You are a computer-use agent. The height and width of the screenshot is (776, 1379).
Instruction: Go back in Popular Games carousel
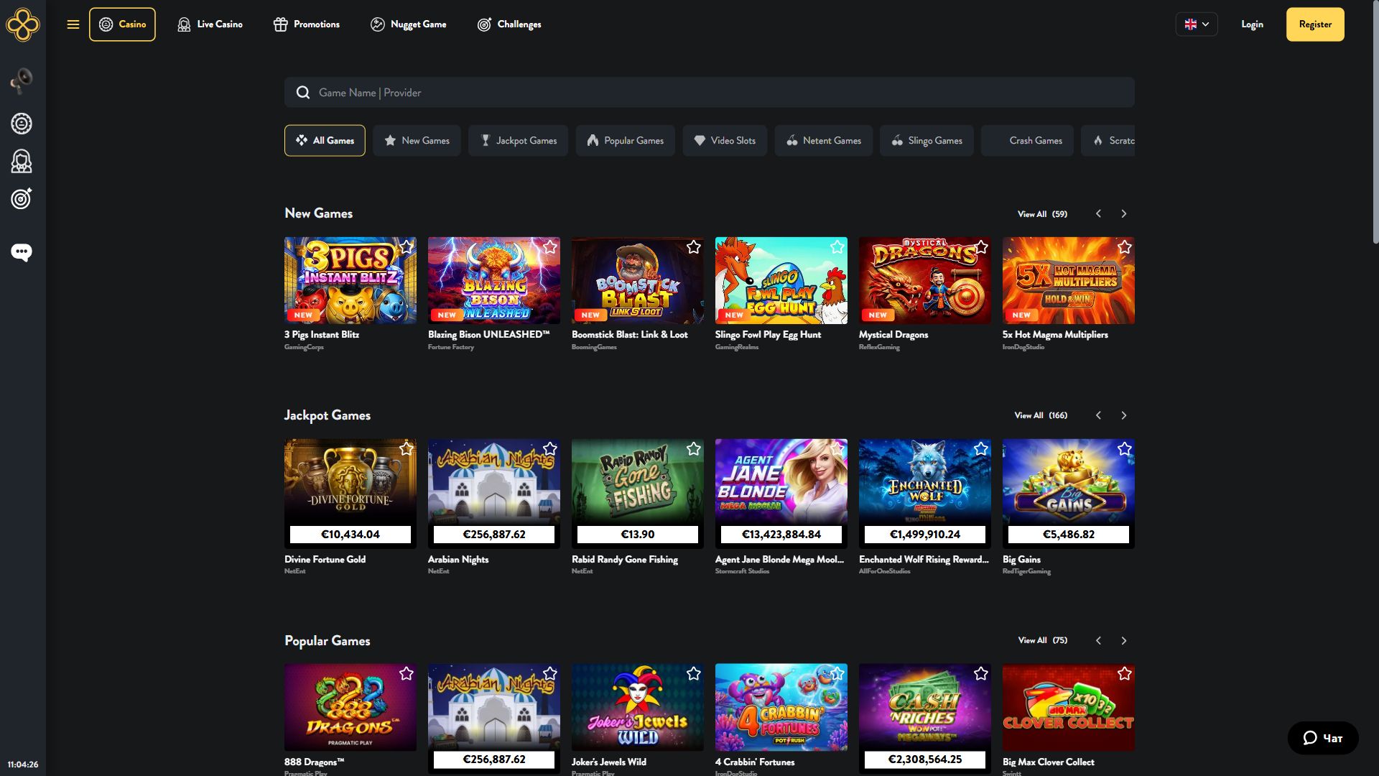click(x=1098, y=641)
